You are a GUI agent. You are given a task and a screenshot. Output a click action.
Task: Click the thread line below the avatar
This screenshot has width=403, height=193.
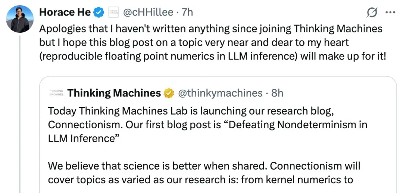20,112
